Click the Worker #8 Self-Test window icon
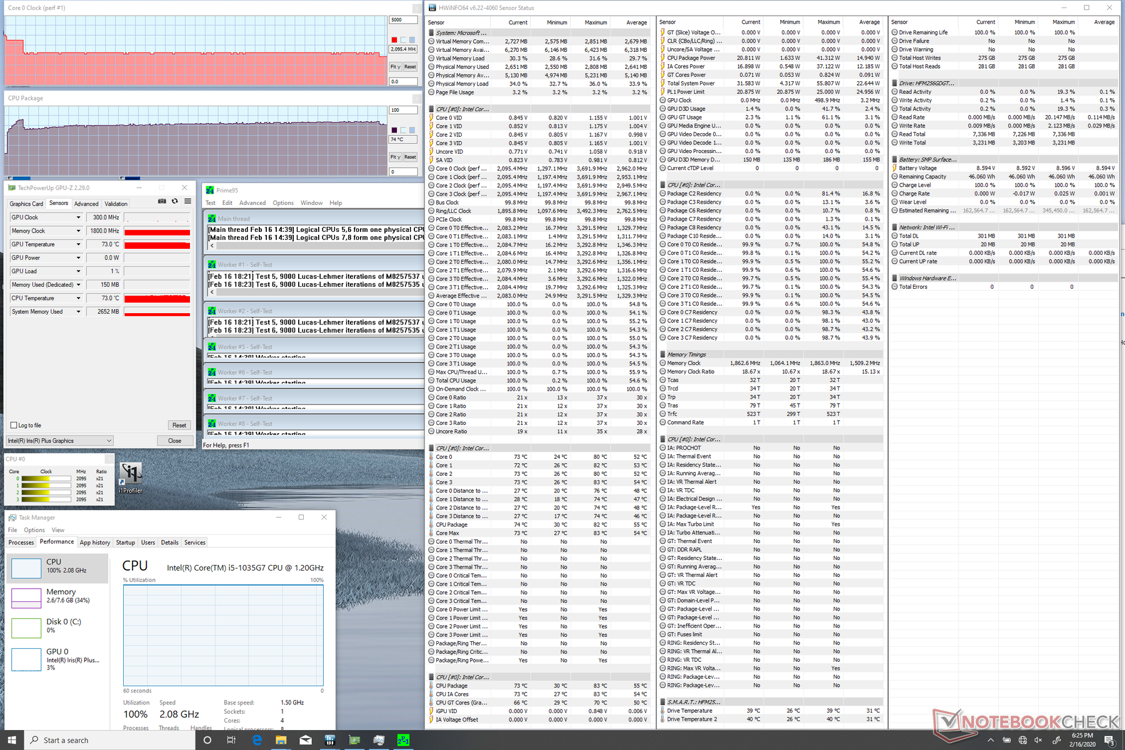The width and height of the screenshot is (1125, 750). point(211,424)
